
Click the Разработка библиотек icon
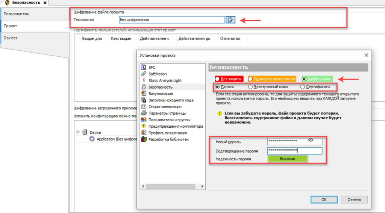[143, 139]
